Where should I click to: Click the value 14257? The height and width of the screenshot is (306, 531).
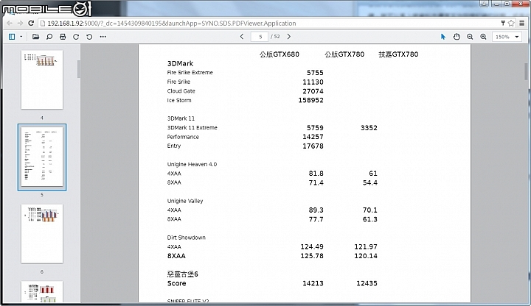(x=313, y=137)
